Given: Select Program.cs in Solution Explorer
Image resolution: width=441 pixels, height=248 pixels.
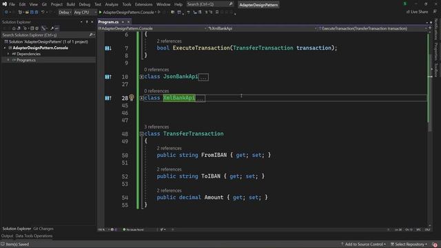Looking at the screenshot, I should click(x=26, y=60).
